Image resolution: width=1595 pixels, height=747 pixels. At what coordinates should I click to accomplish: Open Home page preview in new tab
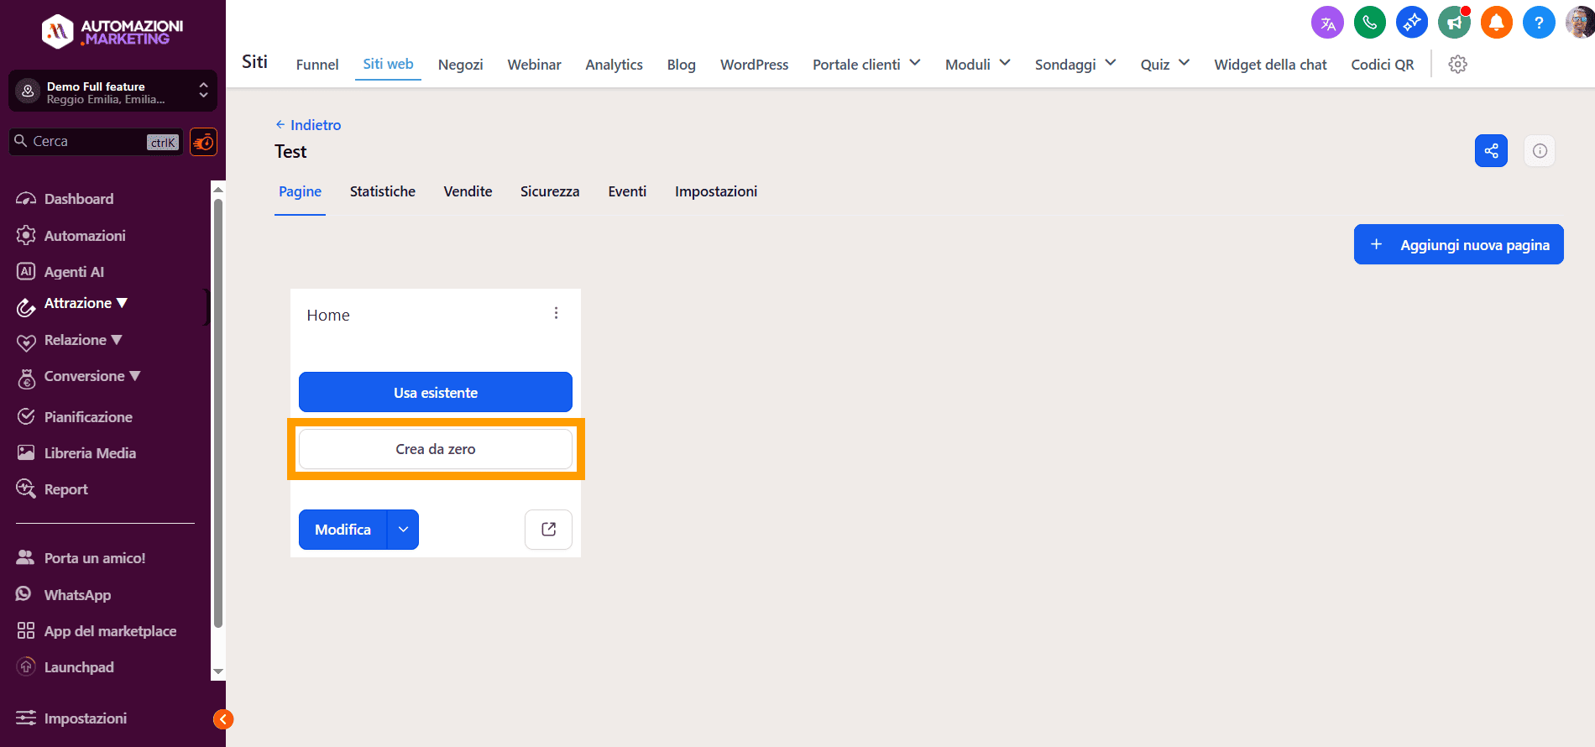pyautogui.click(x=549, y=530)
